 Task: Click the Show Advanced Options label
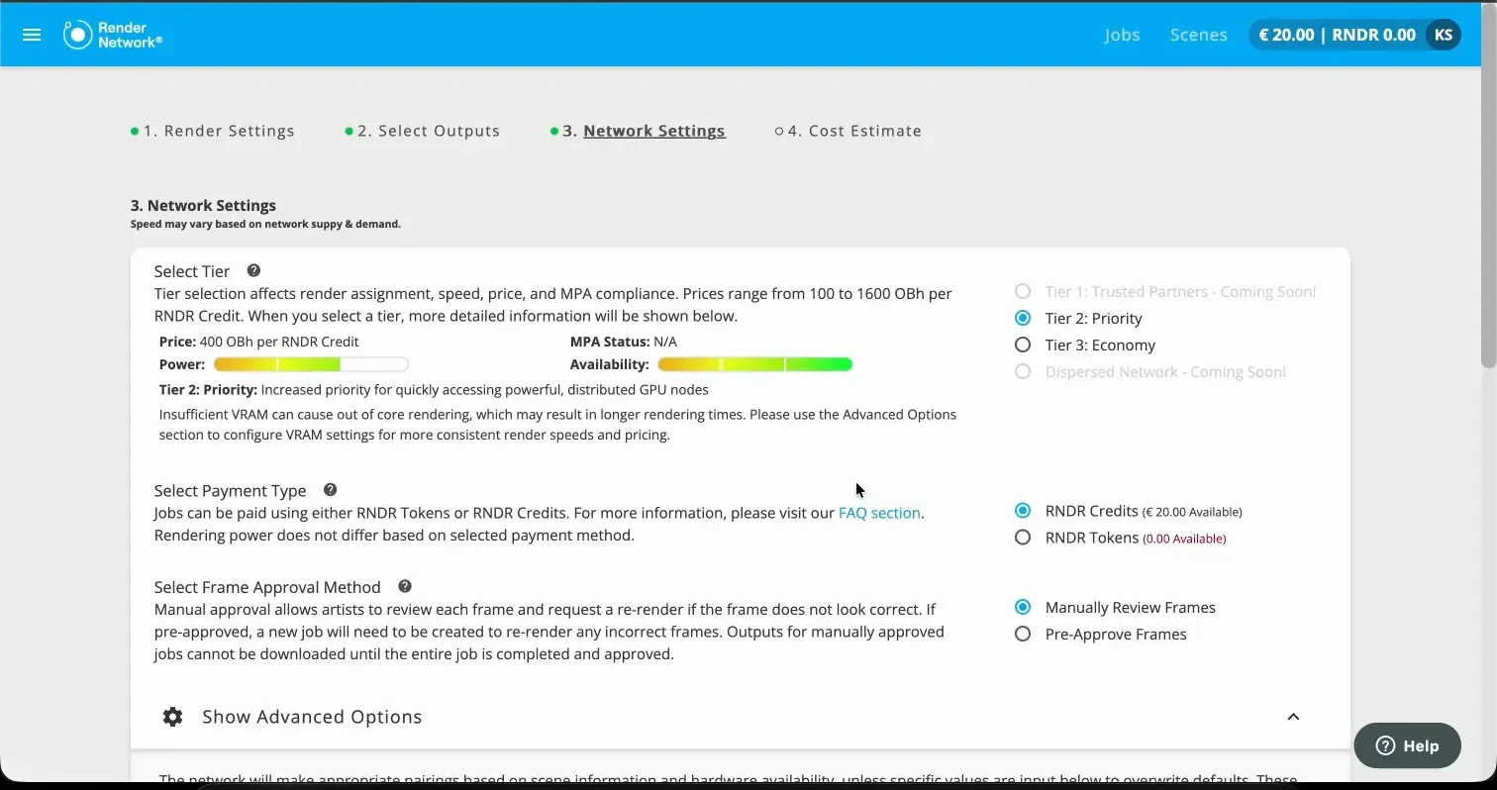click(312, 717)
